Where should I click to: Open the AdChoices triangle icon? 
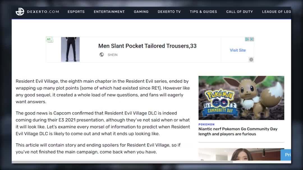[x=247, y=39]
